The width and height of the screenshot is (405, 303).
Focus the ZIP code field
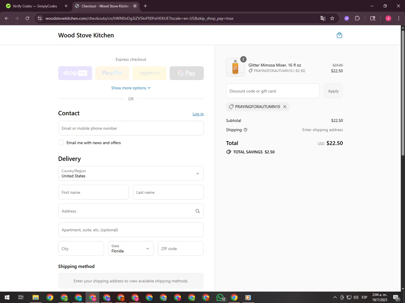[181, 248]
